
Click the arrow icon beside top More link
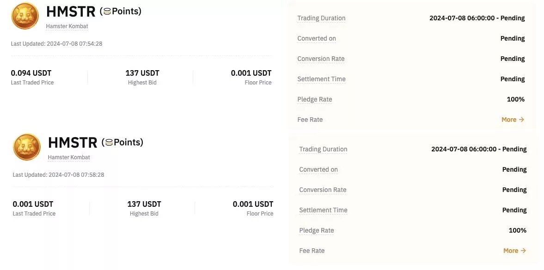pyautogui.click(x=523, y=119)
